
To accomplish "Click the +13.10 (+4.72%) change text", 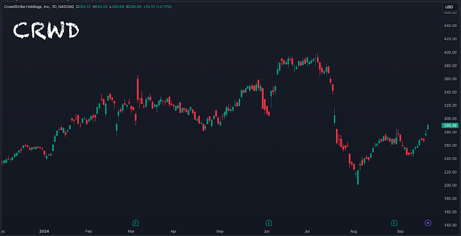I will click(157, 7).
